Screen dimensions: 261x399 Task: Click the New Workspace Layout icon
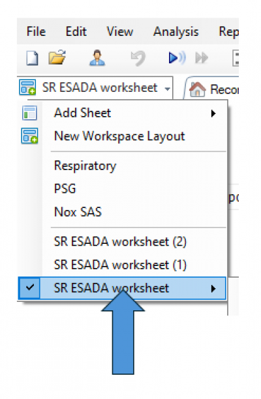(29, 136)
